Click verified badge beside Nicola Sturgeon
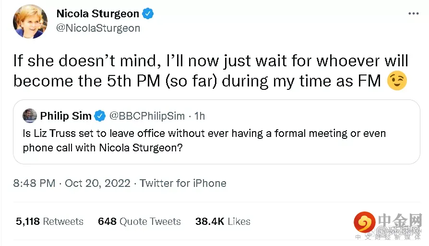This screenshot has width=429, height=246. [148, 13]
